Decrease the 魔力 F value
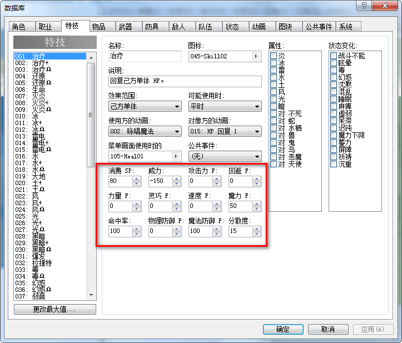402x343 pixels. (257, 209)
